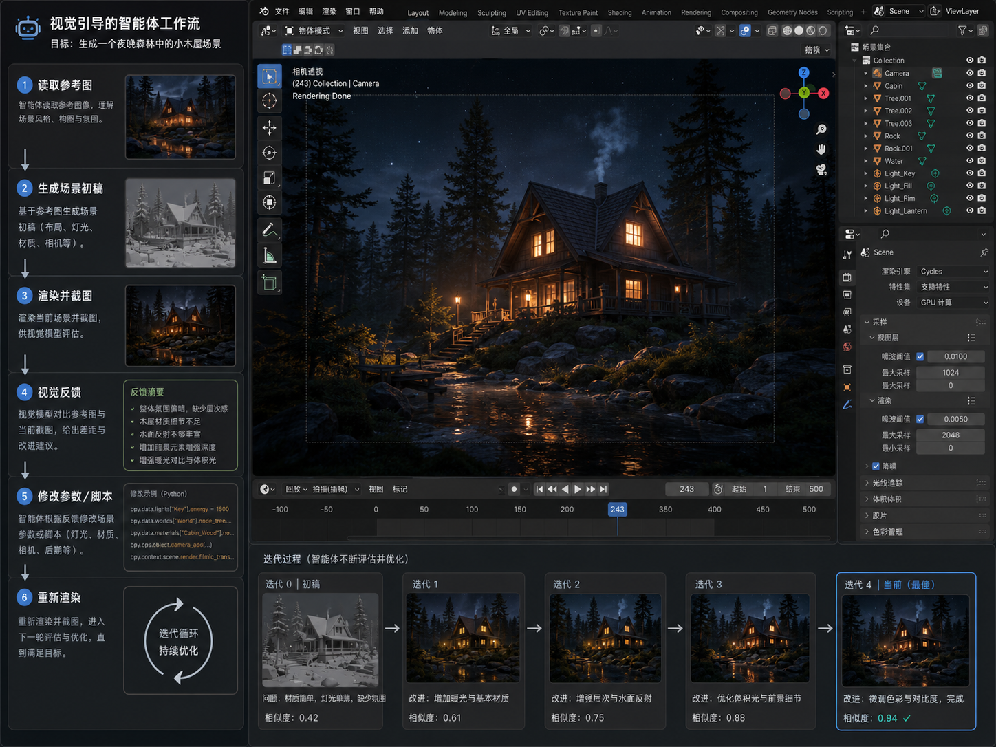
Task: Switch viewport to rendered shading
Action: (x=823, y=30)
